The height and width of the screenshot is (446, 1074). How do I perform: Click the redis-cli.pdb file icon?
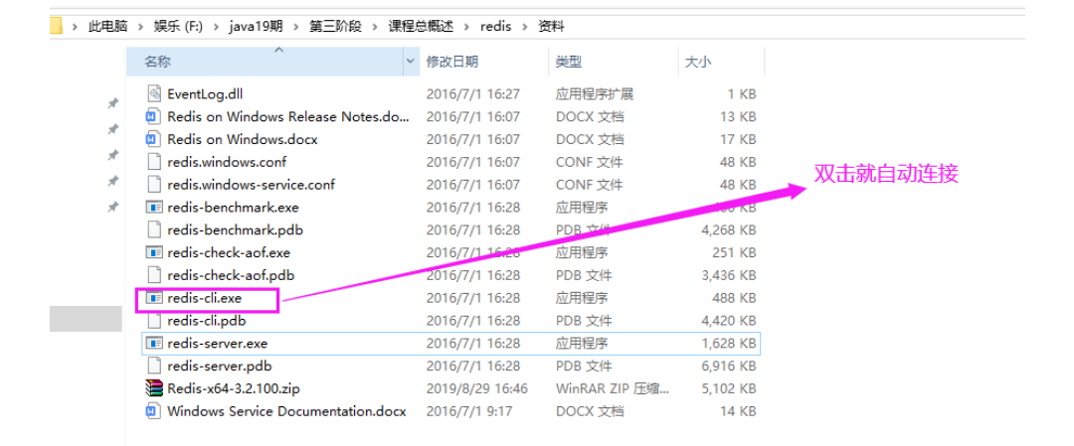point(154,320)
